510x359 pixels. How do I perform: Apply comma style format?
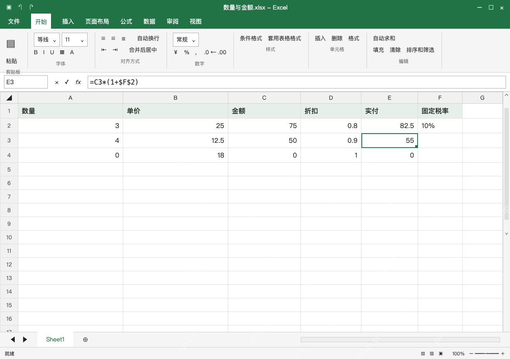tap(196, 52)
